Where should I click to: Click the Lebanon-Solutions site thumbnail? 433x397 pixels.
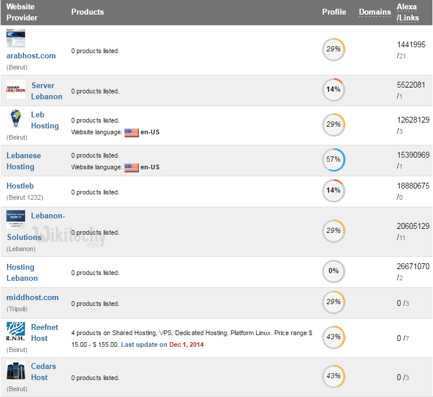tap(16, 220)
